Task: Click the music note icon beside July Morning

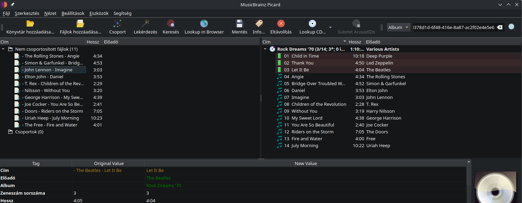Action: tap(279, 145)
